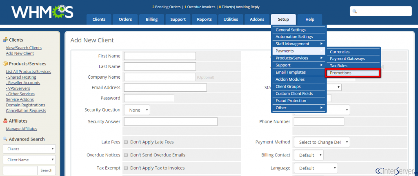Screen dimensions: 418x176
Task: Click the Setup navigation tab
Action: (283, 20)
